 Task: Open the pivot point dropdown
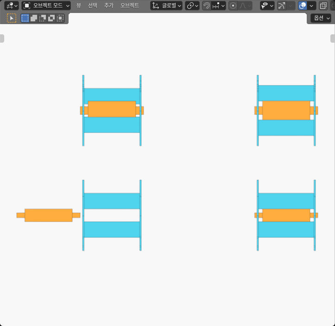point(192,6)
